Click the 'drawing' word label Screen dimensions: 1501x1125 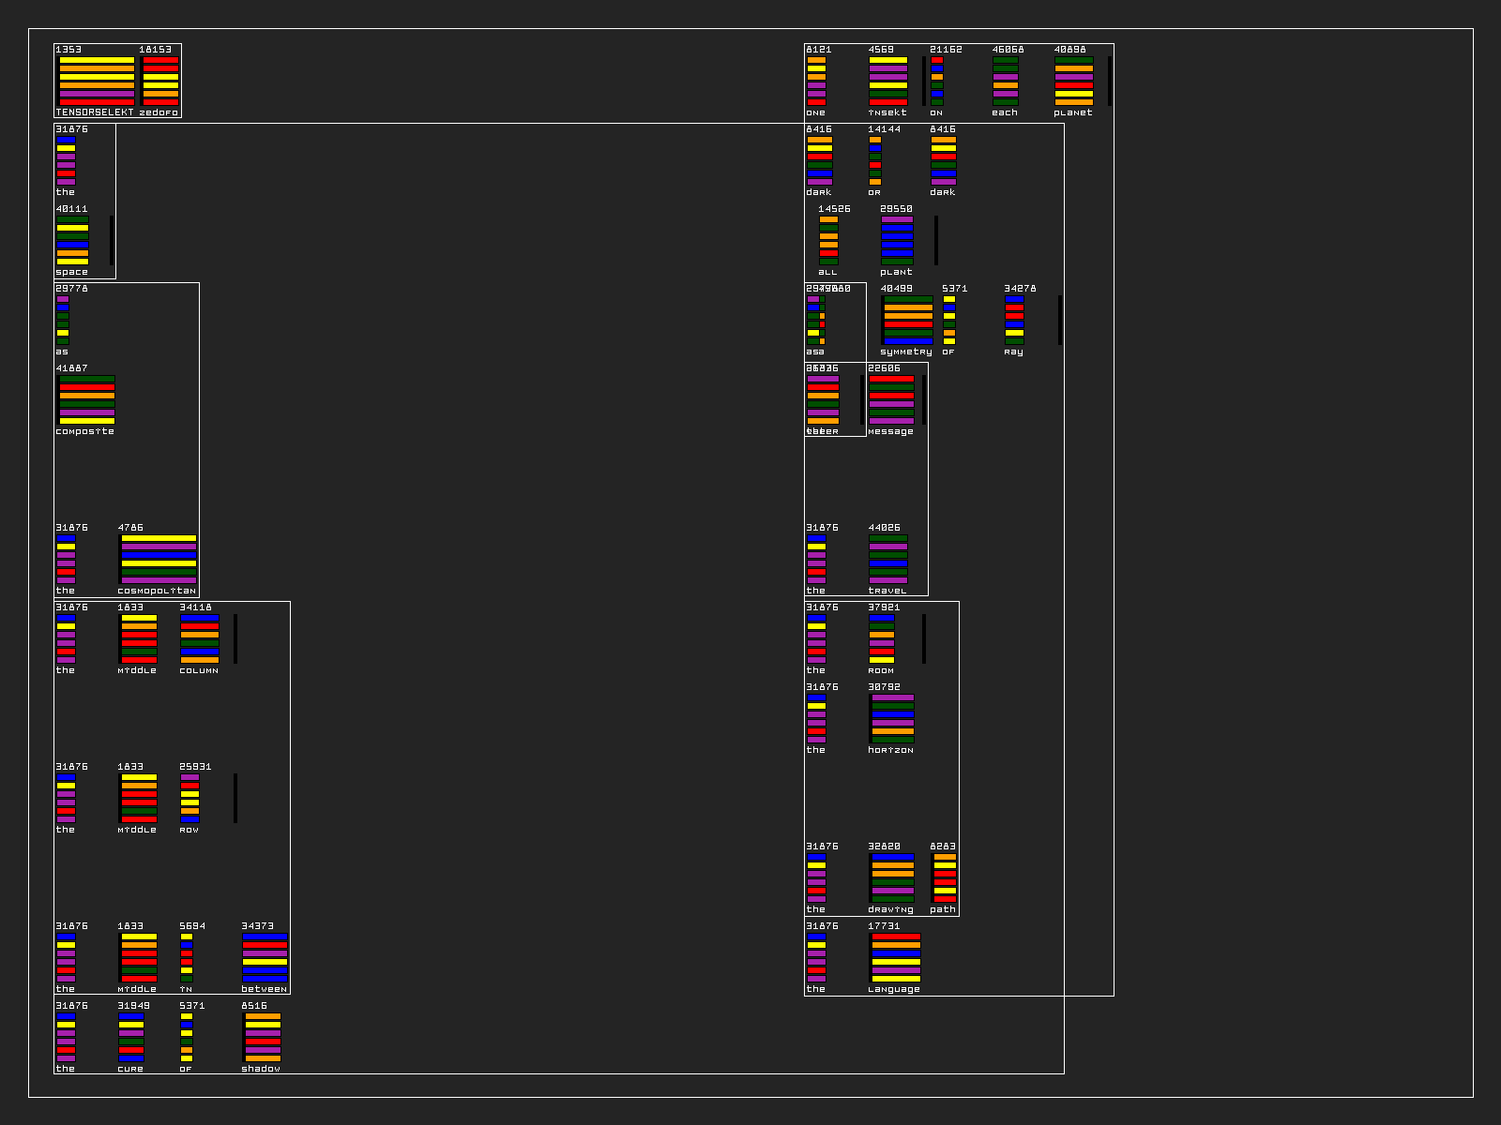(890, 909)
